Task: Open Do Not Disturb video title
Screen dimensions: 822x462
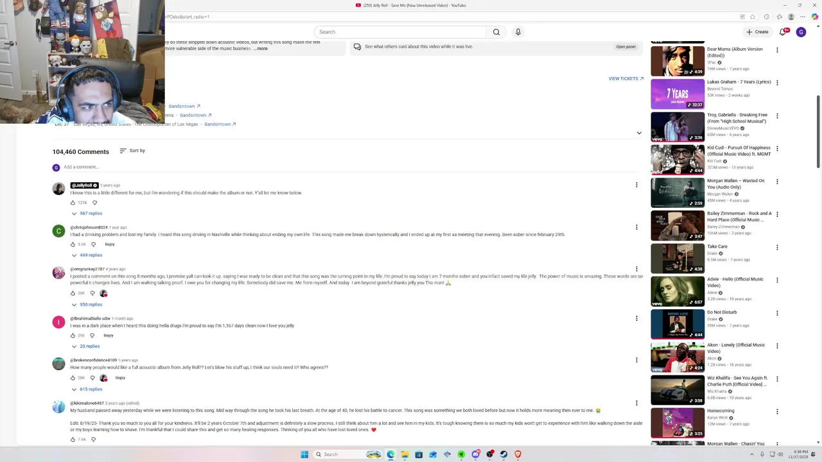Action: pos(722,312)
